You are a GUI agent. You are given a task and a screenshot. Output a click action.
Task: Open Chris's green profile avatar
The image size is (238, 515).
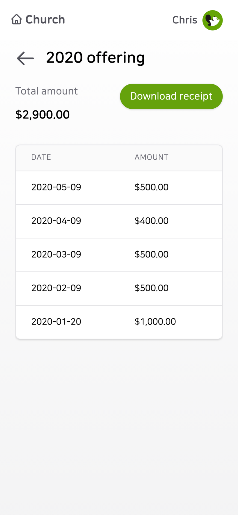pyautogui.click(x=212, y=20)
